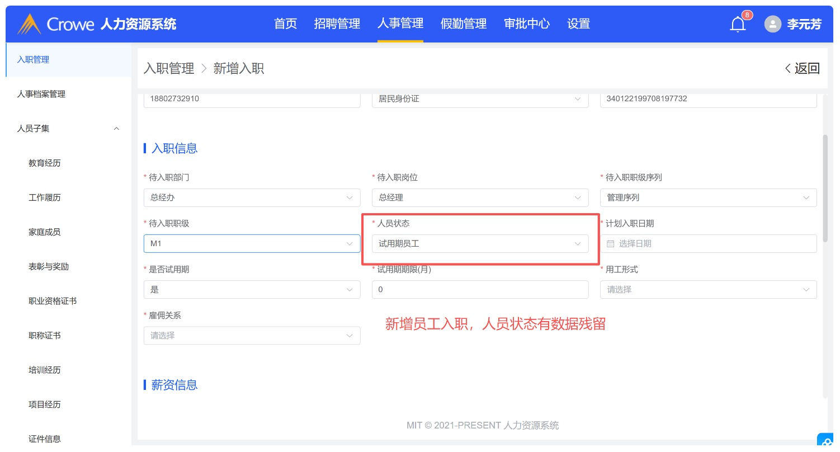Go to 假勤管理 in the top navigation

(x=463, y=23)
